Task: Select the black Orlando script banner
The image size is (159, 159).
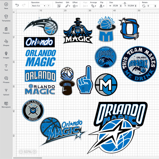Action: [x=39, y=42]
